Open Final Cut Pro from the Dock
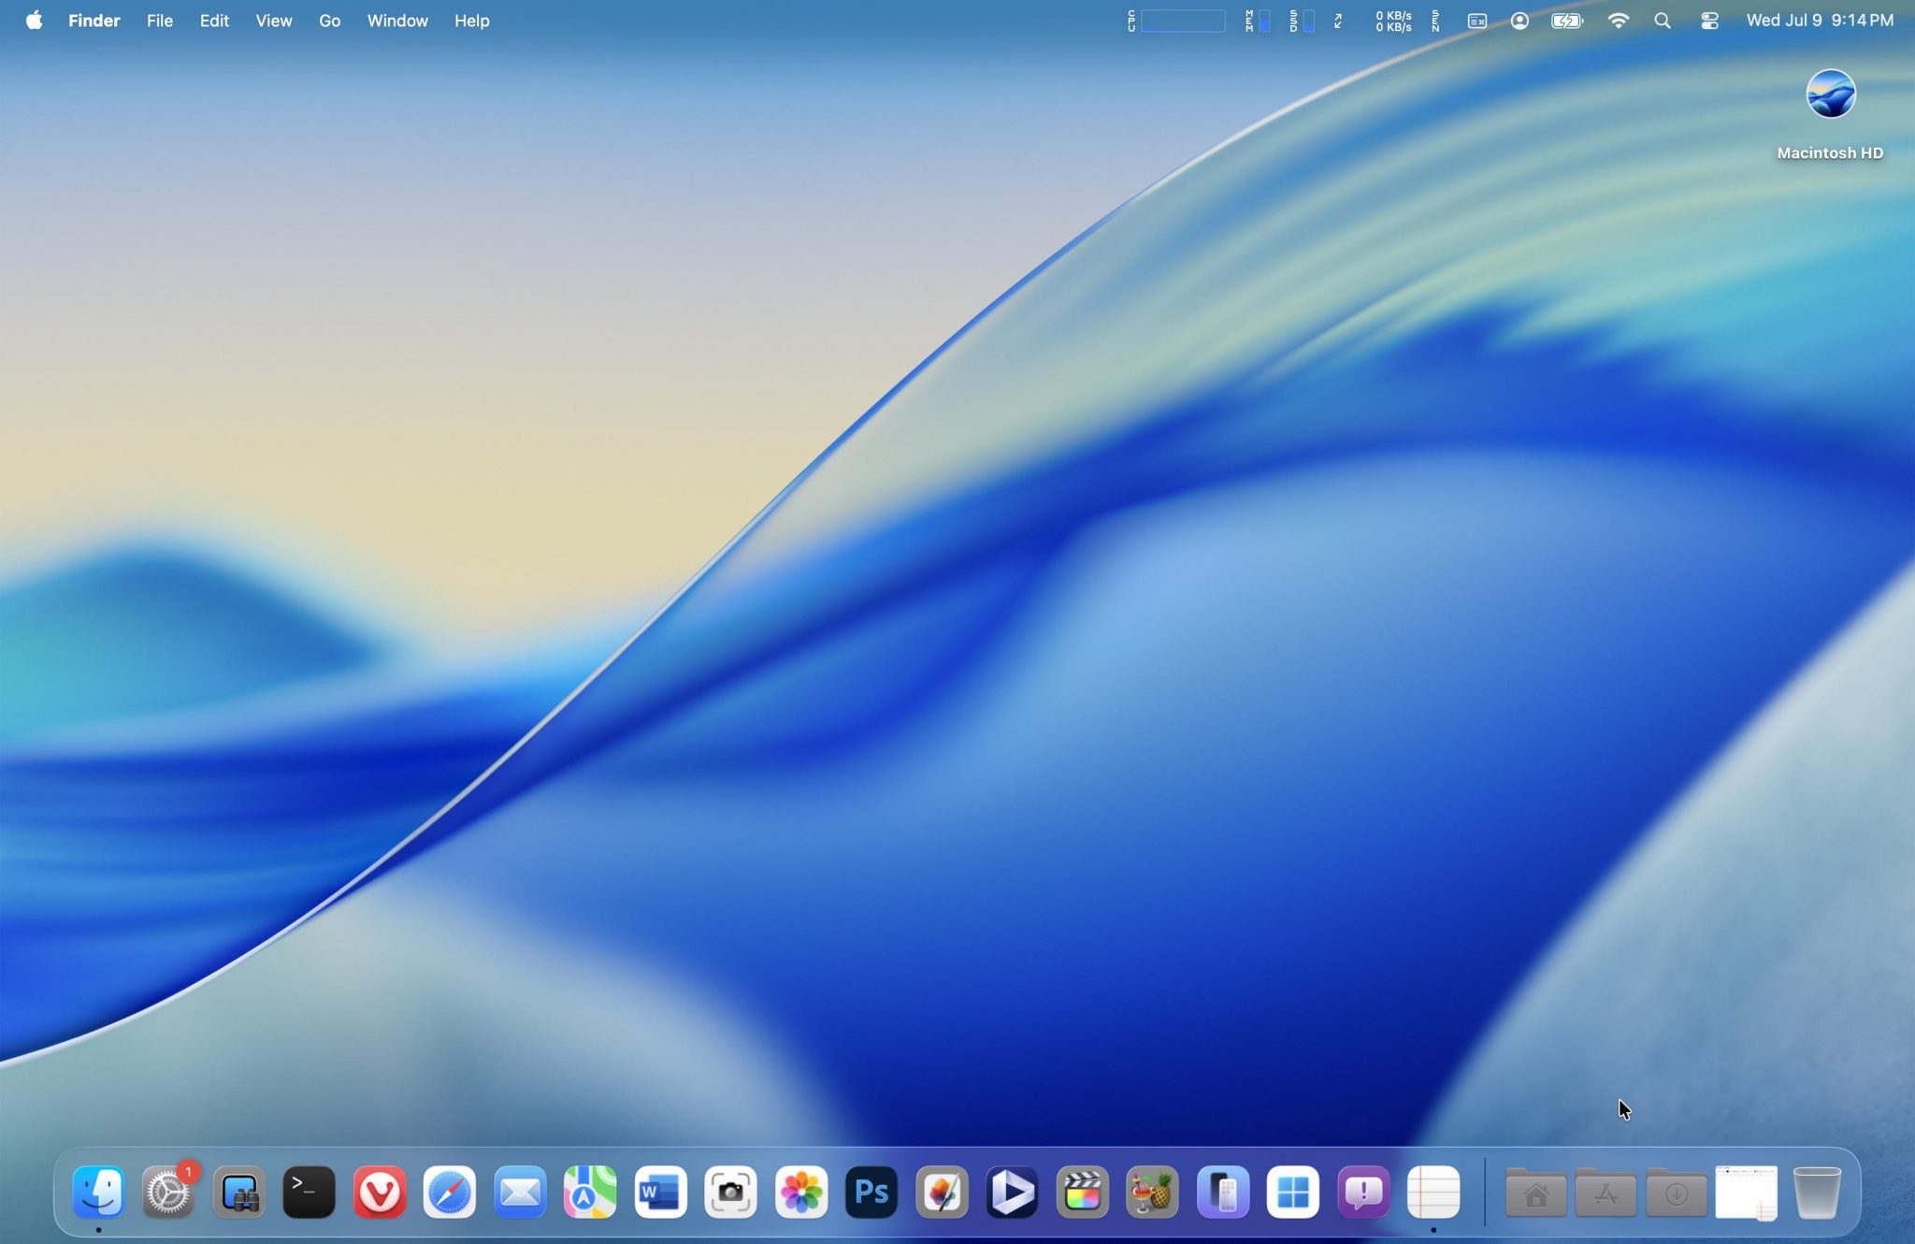The image size is (1915, 1244). [1082, 1193]
